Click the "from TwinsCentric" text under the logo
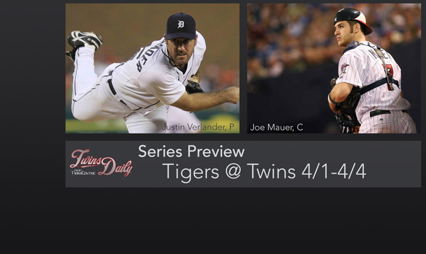Viewport: 426px width, 254px height. [83, 172]
